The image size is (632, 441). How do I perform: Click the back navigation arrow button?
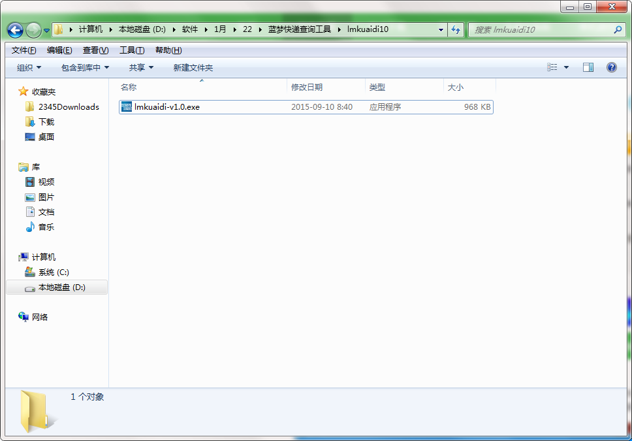coord(16,30)
